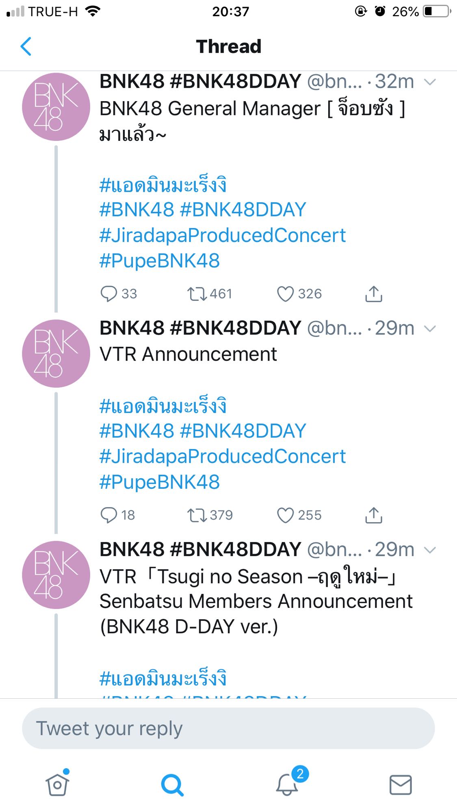Tap the back arrow in Thread header
The height and width of the screenshot is (812, 457).
tap(26, 46)
